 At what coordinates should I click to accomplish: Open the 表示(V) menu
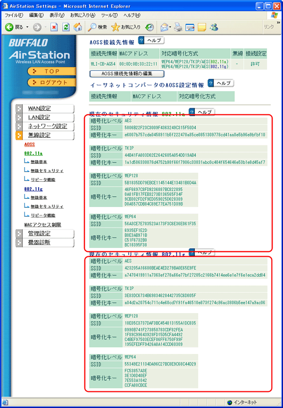tap(57, 16)
